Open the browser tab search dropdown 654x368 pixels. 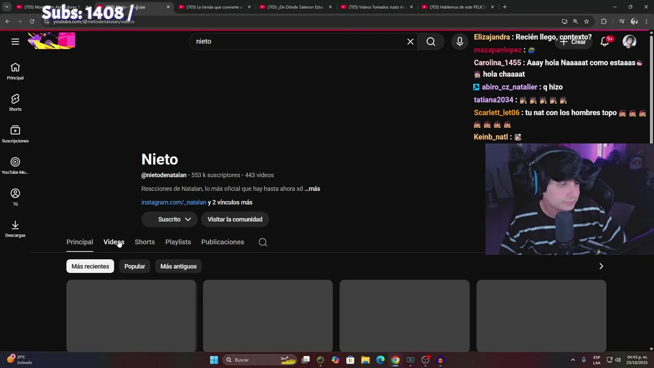[7, 7]
